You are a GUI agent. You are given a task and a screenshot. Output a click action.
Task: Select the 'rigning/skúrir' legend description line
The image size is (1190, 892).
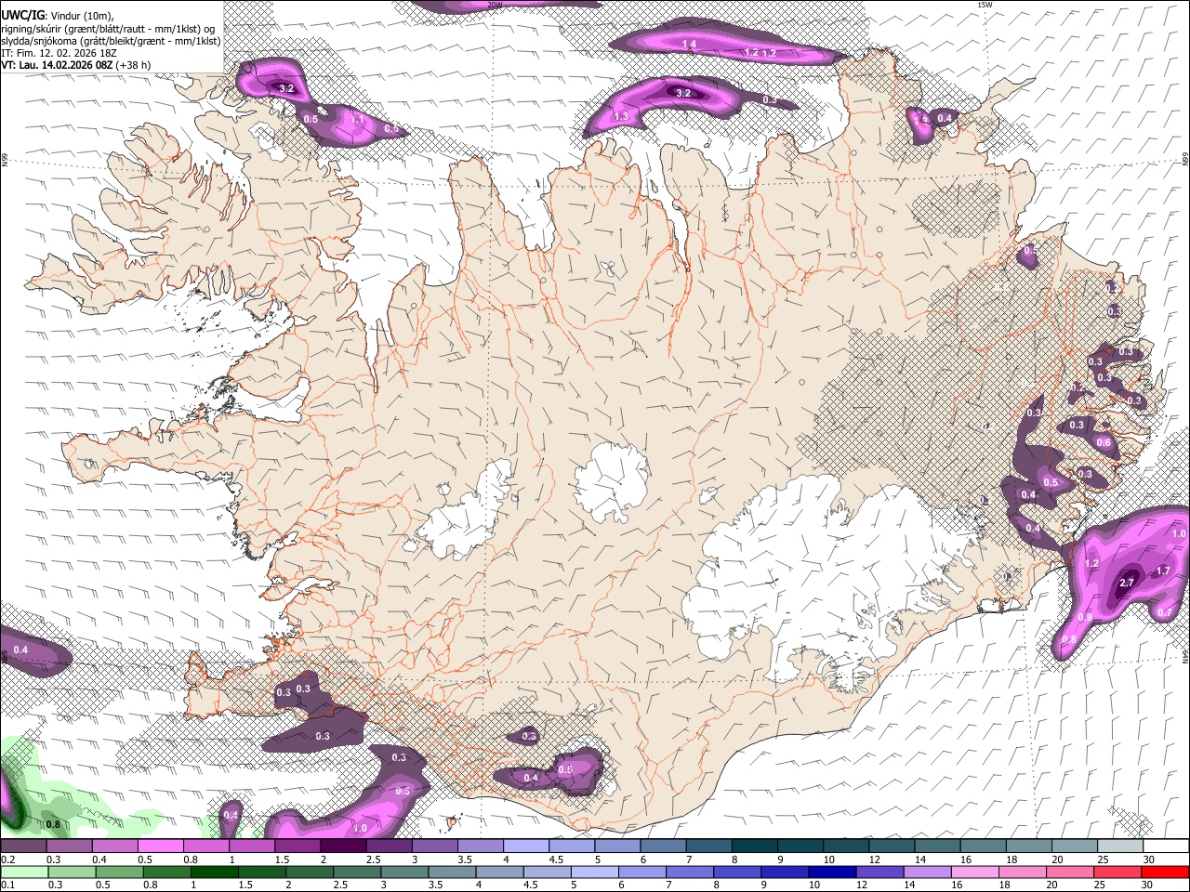coord(111,29)
